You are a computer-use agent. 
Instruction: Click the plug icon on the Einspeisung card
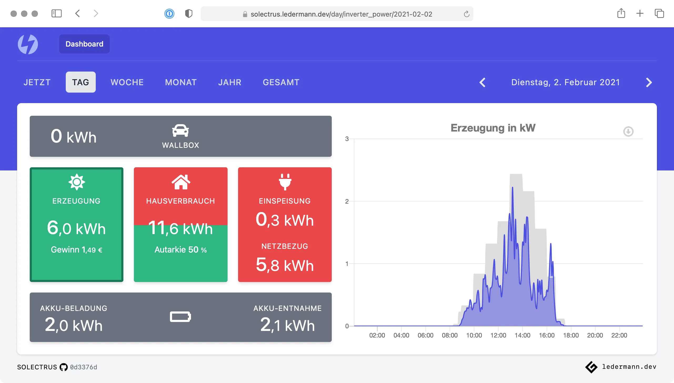285,182
